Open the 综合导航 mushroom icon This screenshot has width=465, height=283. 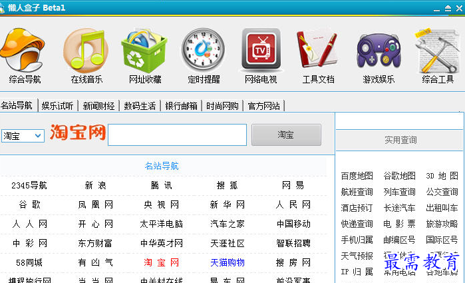coord(23,50)
